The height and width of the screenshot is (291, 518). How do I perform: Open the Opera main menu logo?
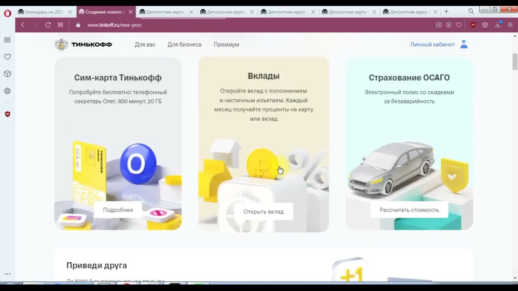[7, 13]
